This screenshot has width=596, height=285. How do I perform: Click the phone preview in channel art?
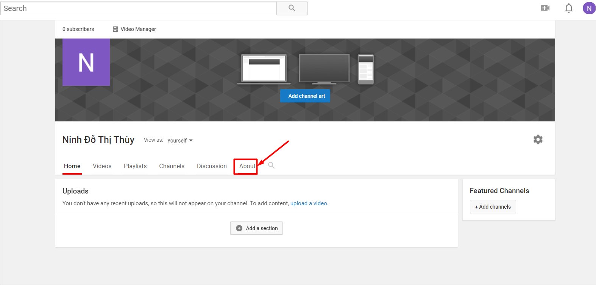(x=366, y=69)
